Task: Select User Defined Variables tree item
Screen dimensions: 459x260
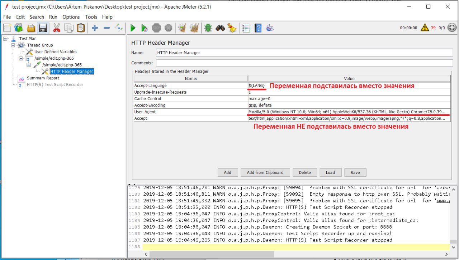Action: [56, 51]
